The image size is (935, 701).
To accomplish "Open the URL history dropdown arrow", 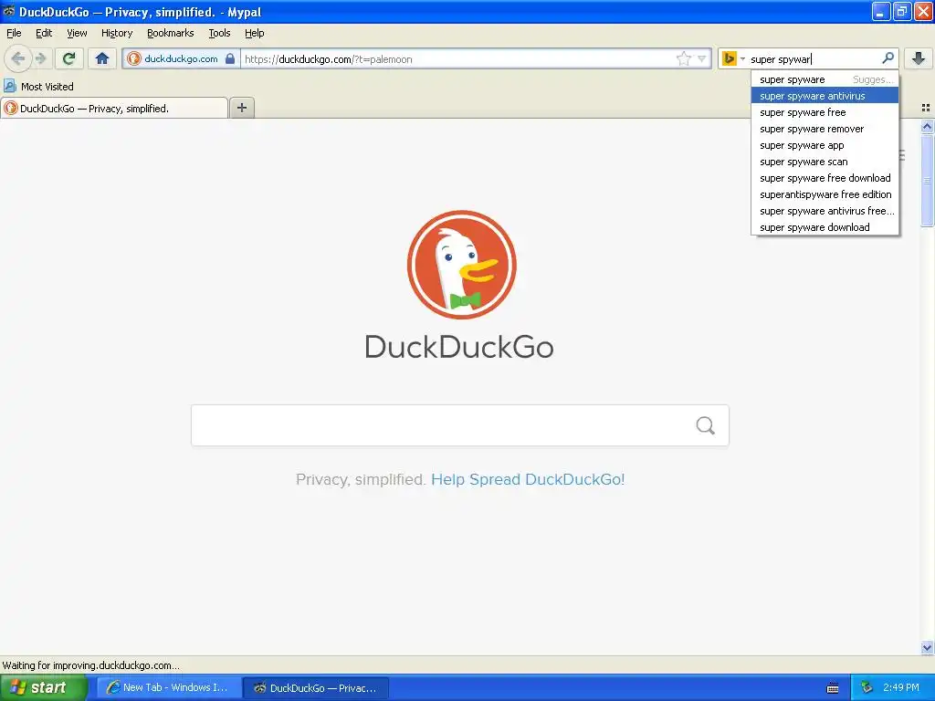I will [702, 58].
